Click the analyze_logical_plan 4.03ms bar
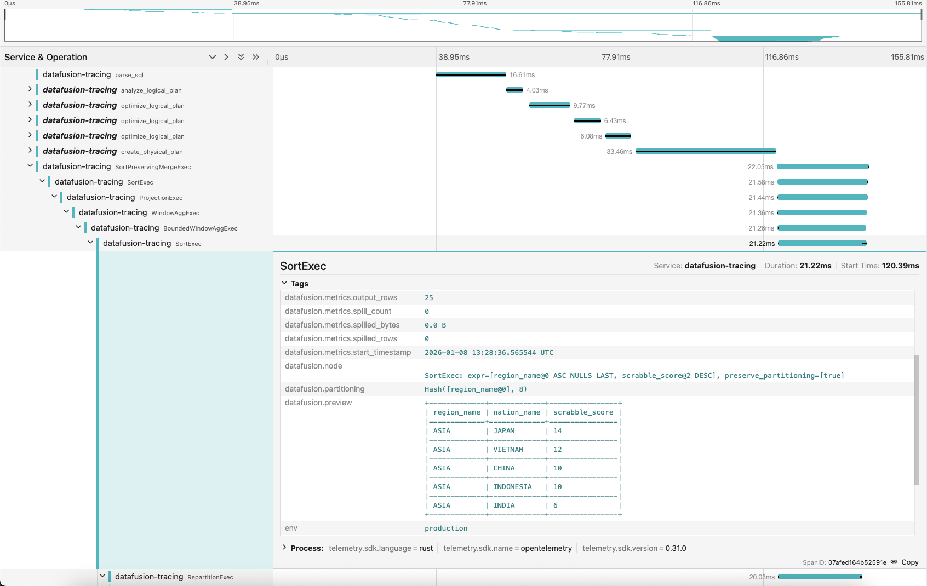This screenshot has width=927, height=586. (514, 90)
